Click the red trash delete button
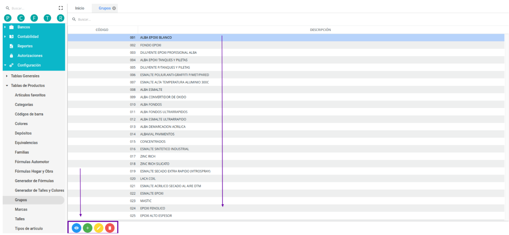Image resolution: width=509 pixels, height=235 pixels. click(x=110, y=228)
